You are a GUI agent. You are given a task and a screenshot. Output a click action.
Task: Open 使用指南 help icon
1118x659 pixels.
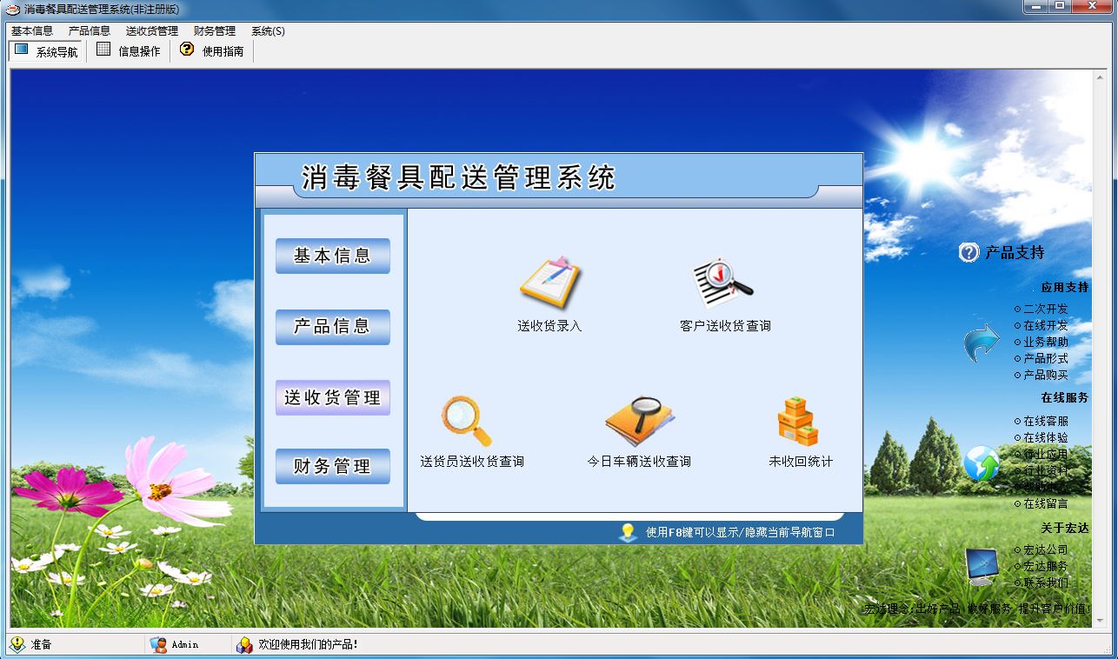coord(209,50)
